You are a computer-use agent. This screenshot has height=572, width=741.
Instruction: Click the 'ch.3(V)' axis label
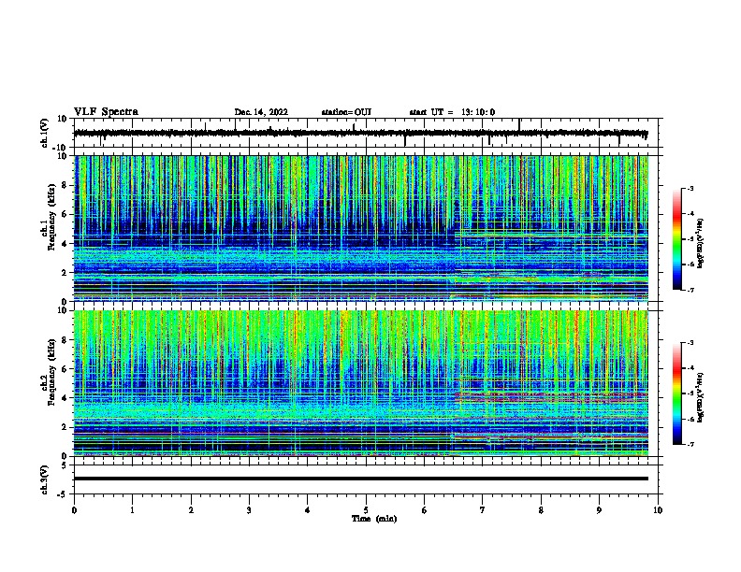[45, 479]
